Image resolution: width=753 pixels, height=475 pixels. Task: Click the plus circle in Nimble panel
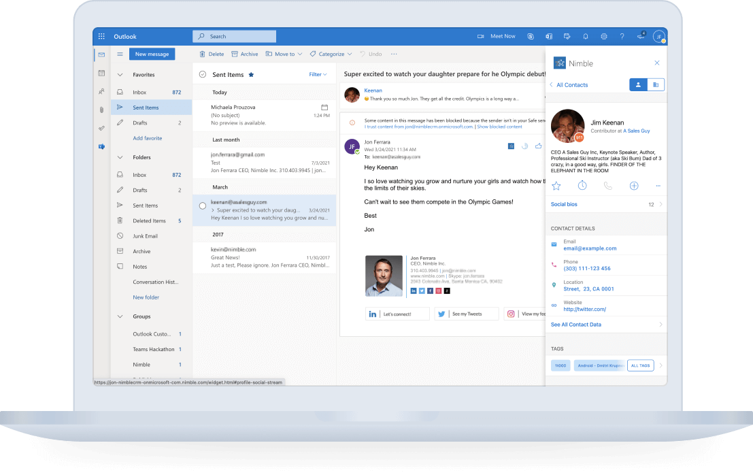[x=634, y=186]
